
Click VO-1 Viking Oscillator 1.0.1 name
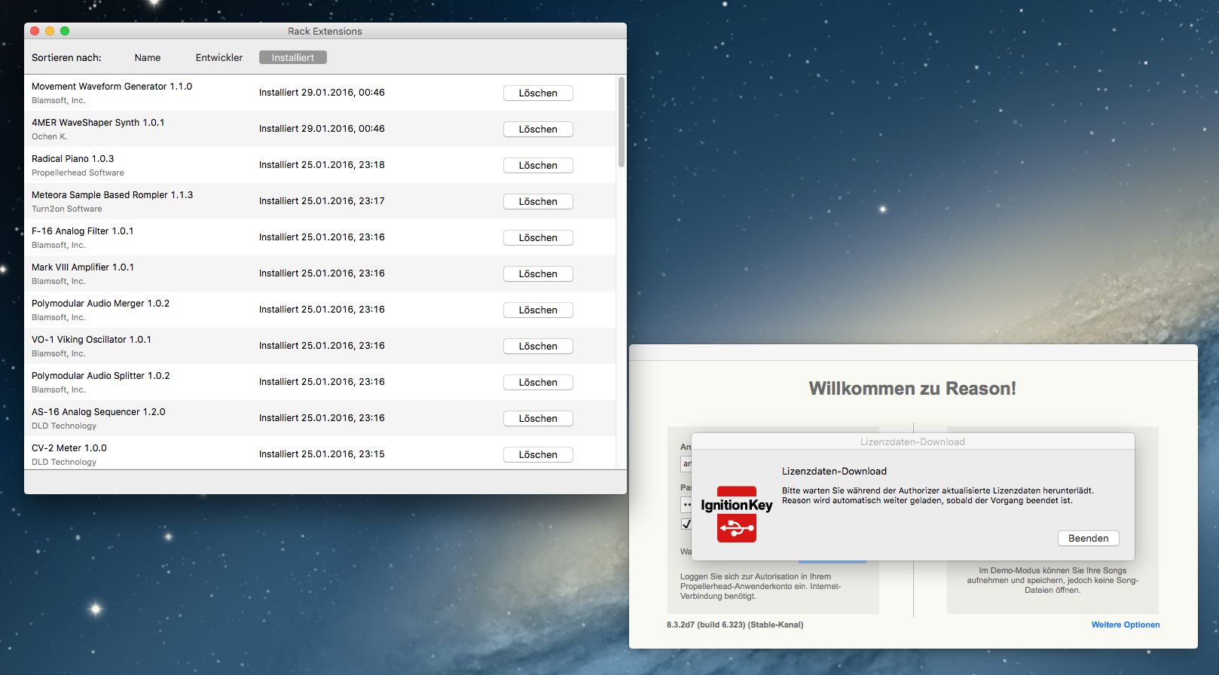click(x=91, y=340)
